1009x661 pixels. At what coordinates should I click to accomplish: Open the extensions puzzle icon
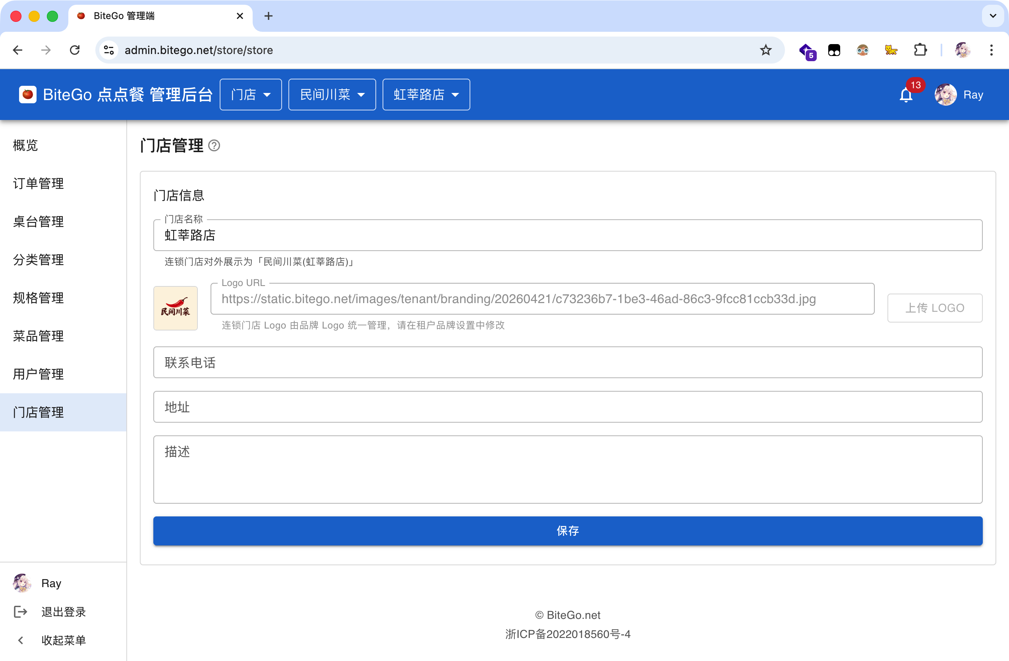(920, 50)
